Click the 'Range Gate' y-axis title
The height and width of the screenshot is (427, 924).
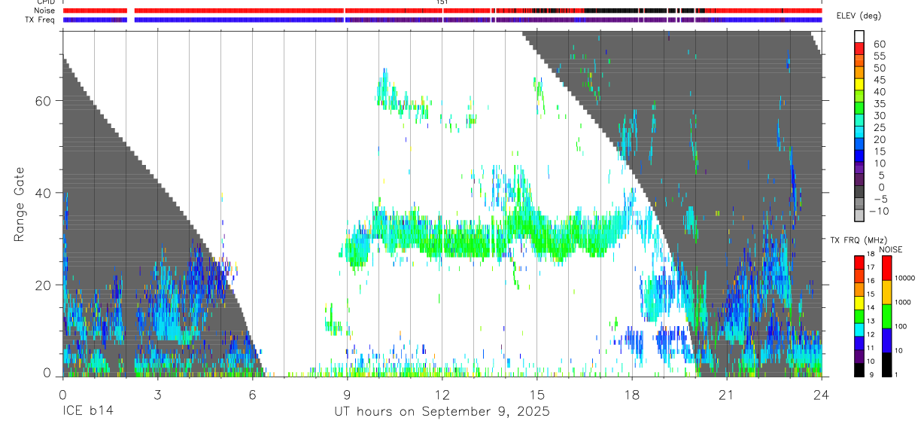coord(19,205)
